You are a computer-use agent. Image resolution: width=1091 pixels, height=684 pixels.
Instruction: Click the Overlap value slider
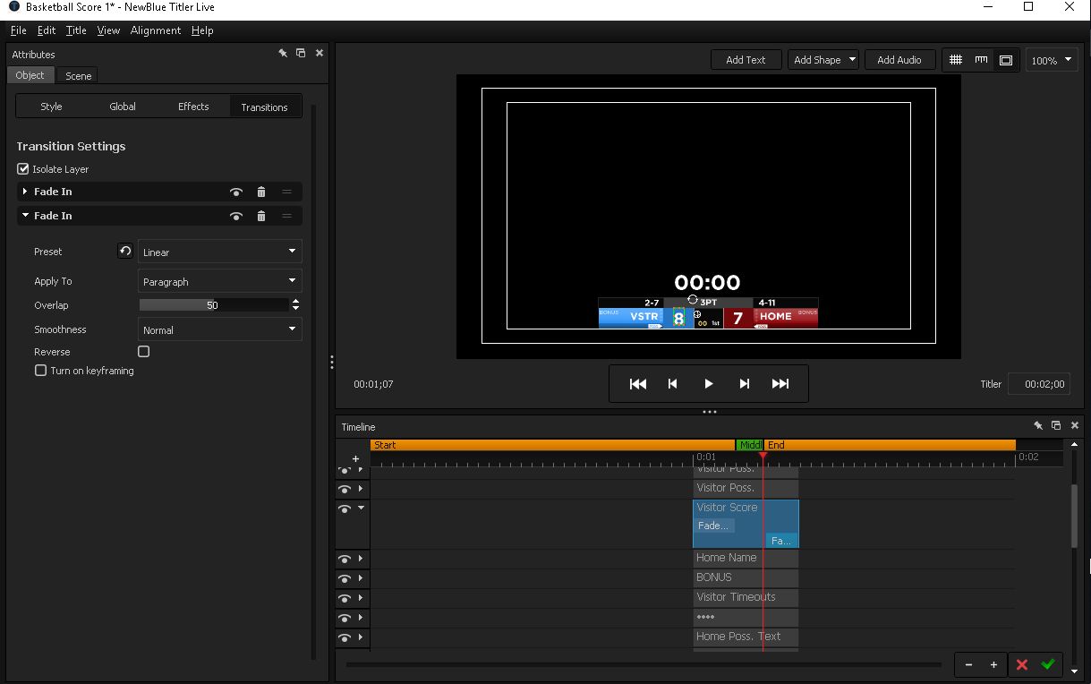click(x=213, y=305)
